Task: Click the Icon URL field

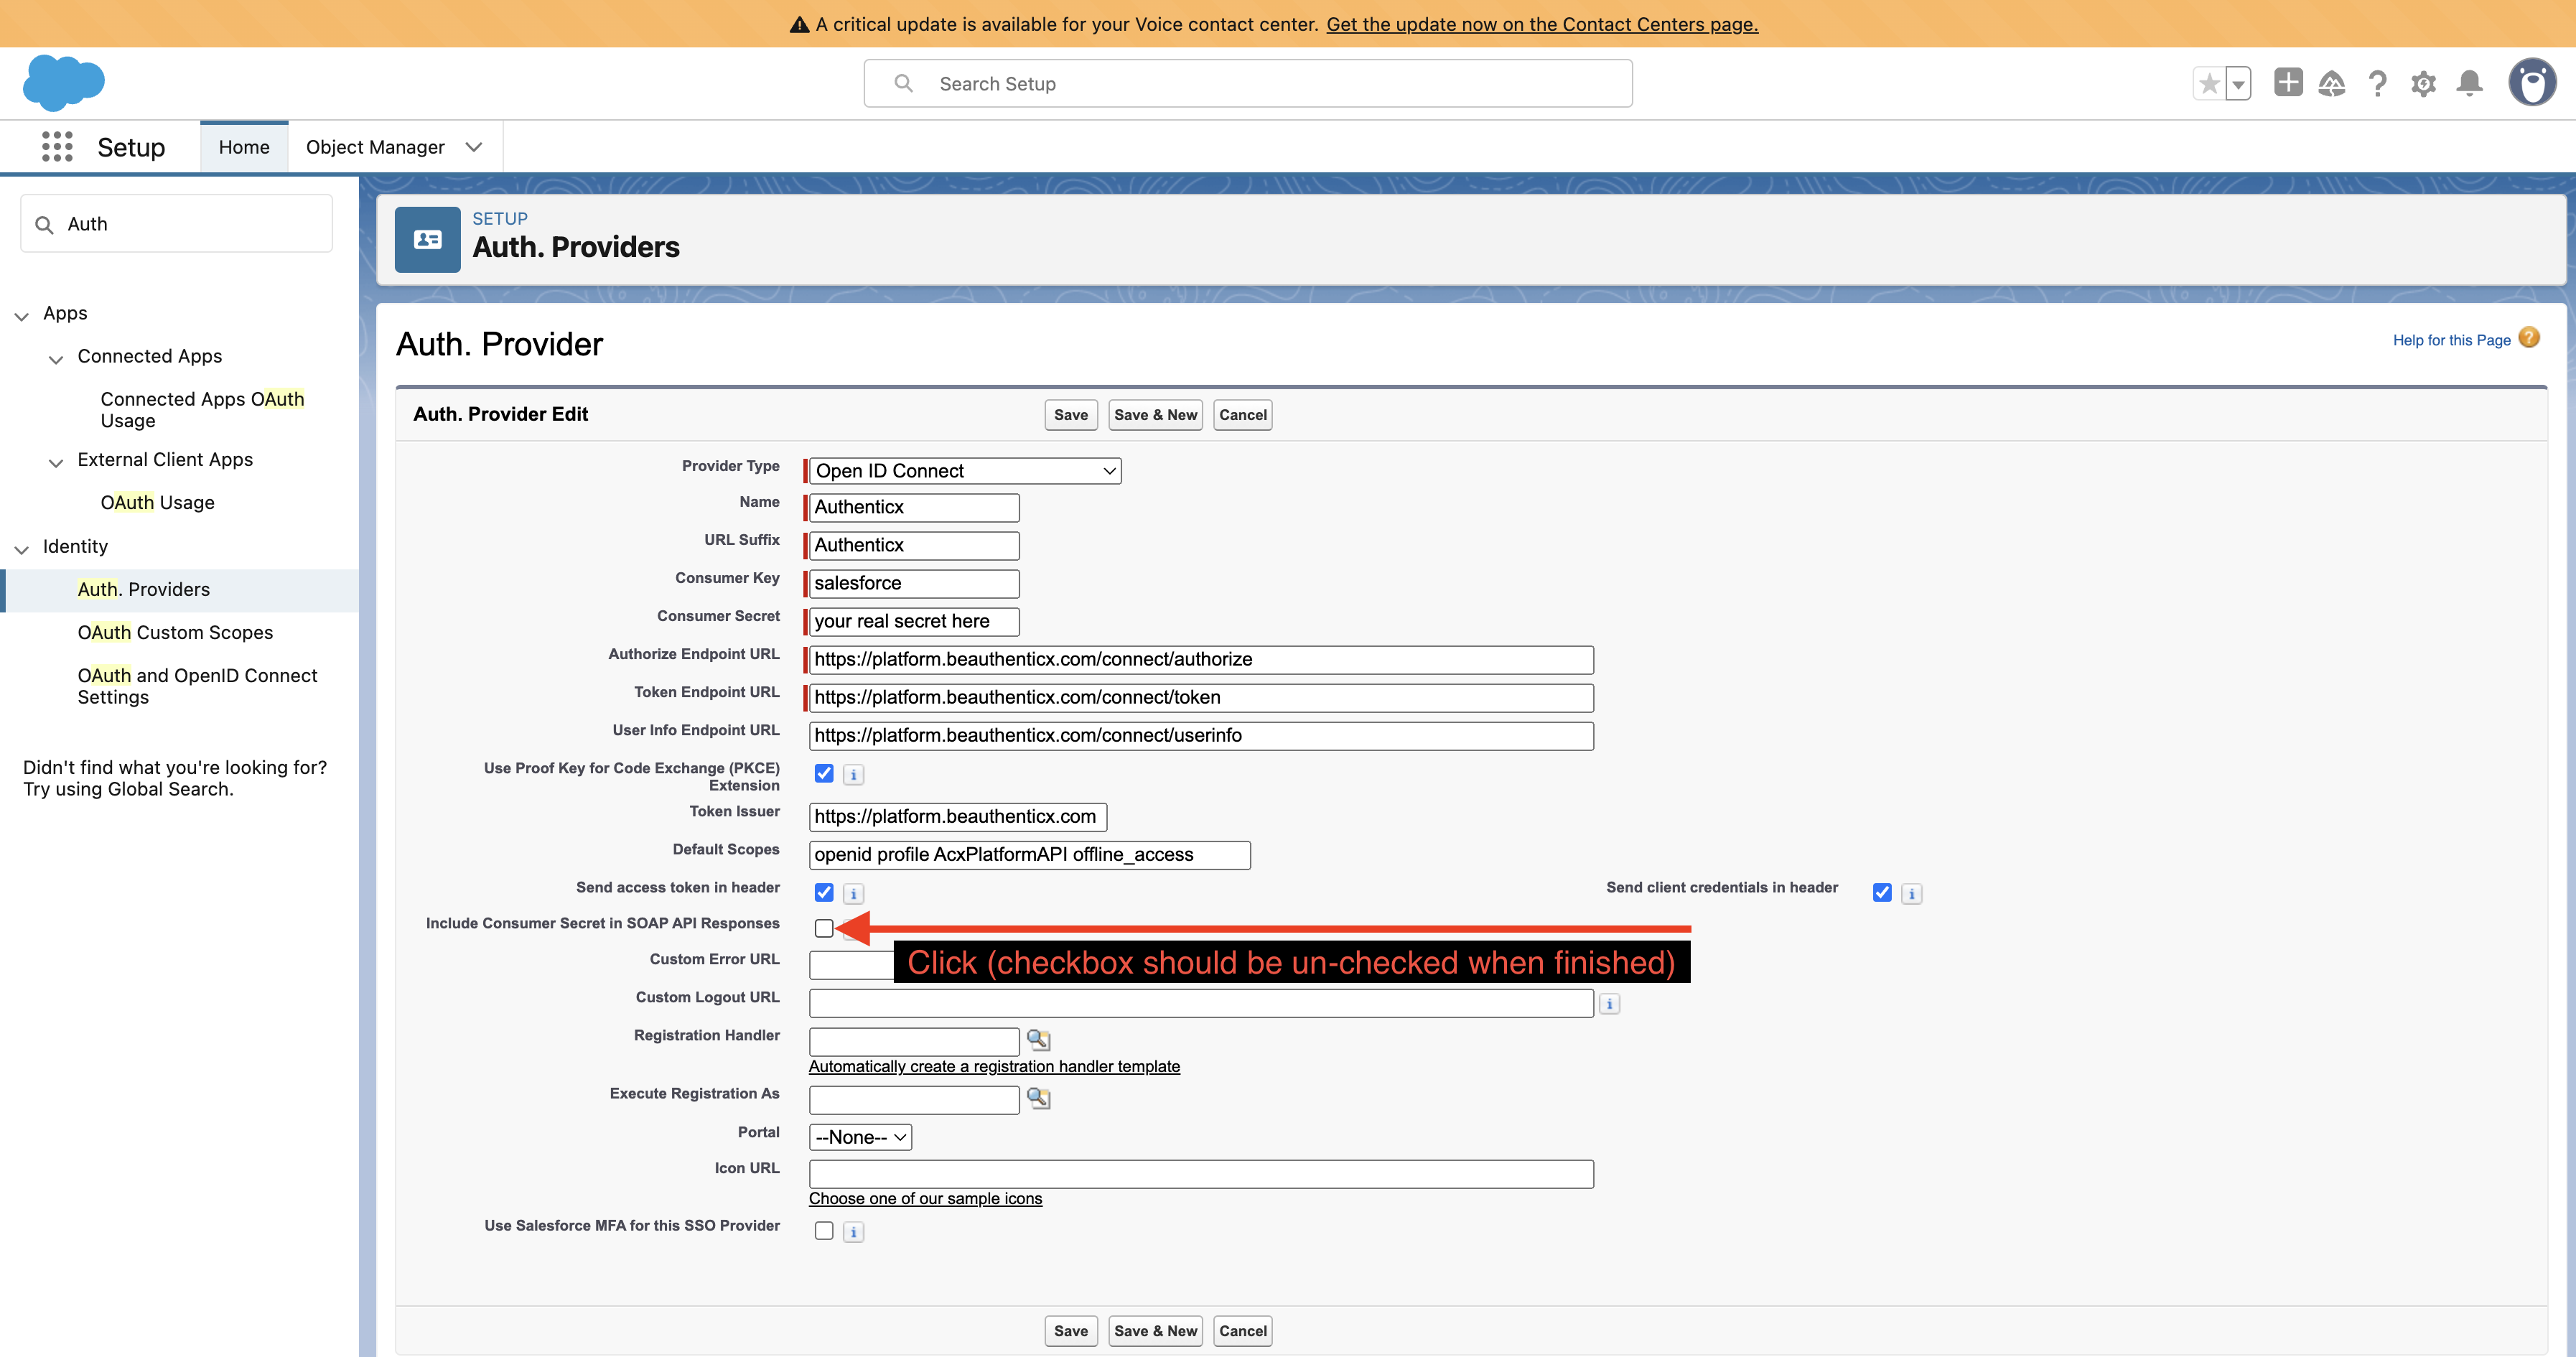Action: [1201, 1174]
